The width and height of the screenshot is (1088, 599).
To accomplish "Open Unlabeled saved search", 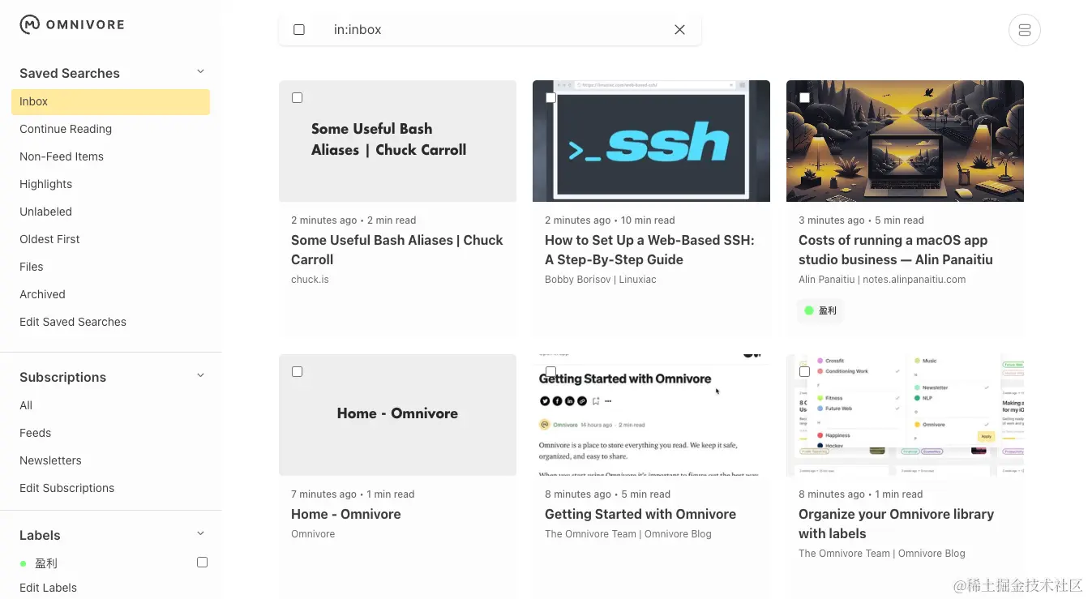I will click(x=46, y=212).
